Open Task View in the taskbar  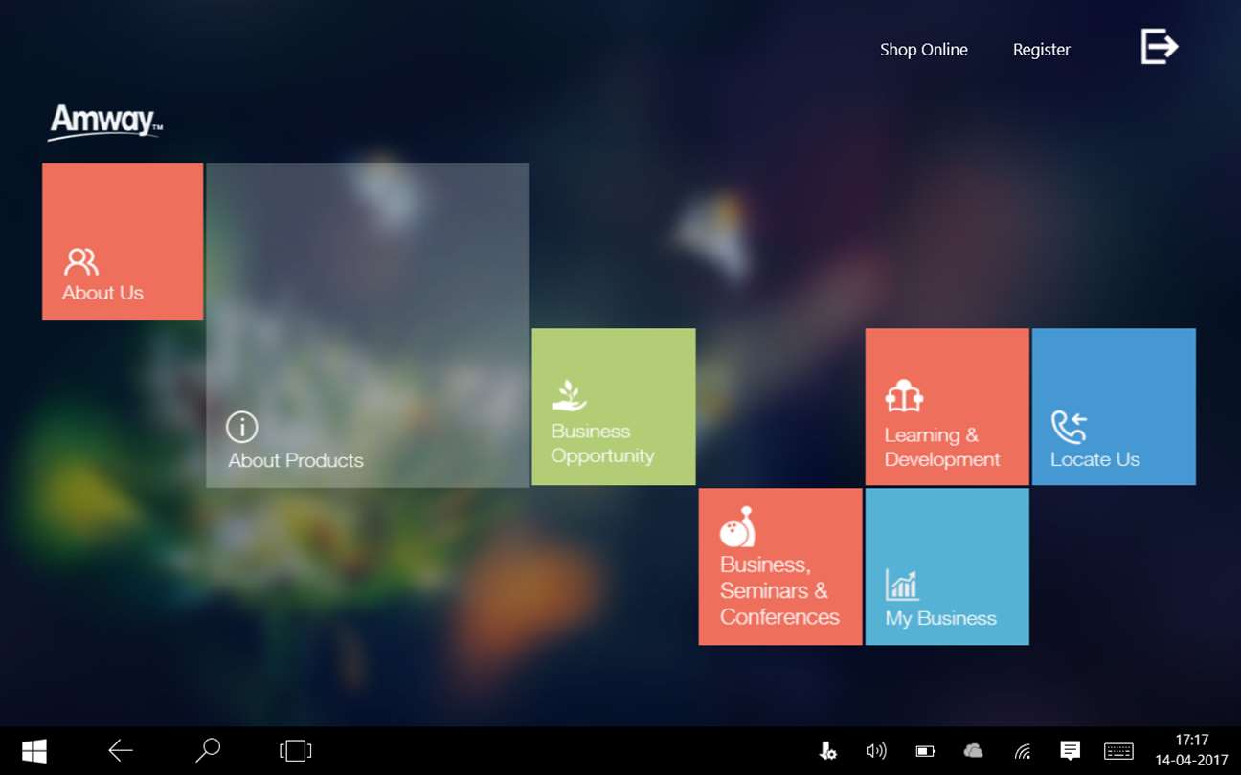pos(296,751)
